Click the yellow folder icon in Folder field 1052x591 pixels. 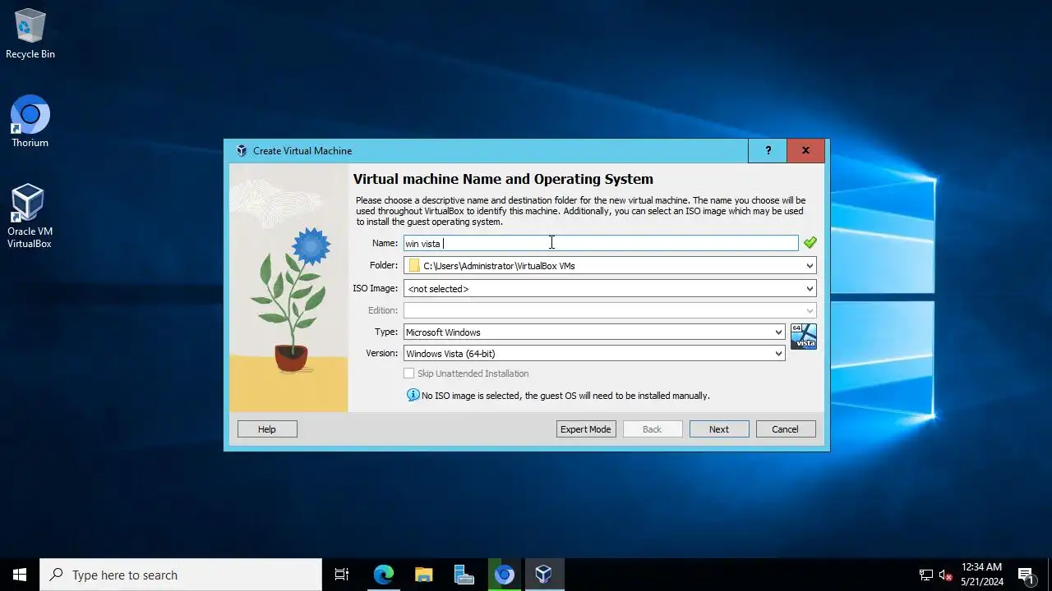414,266
